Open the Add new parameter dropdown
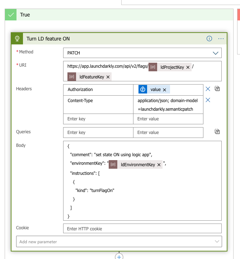Screen dimensions: 240x259 click(119, 242)
